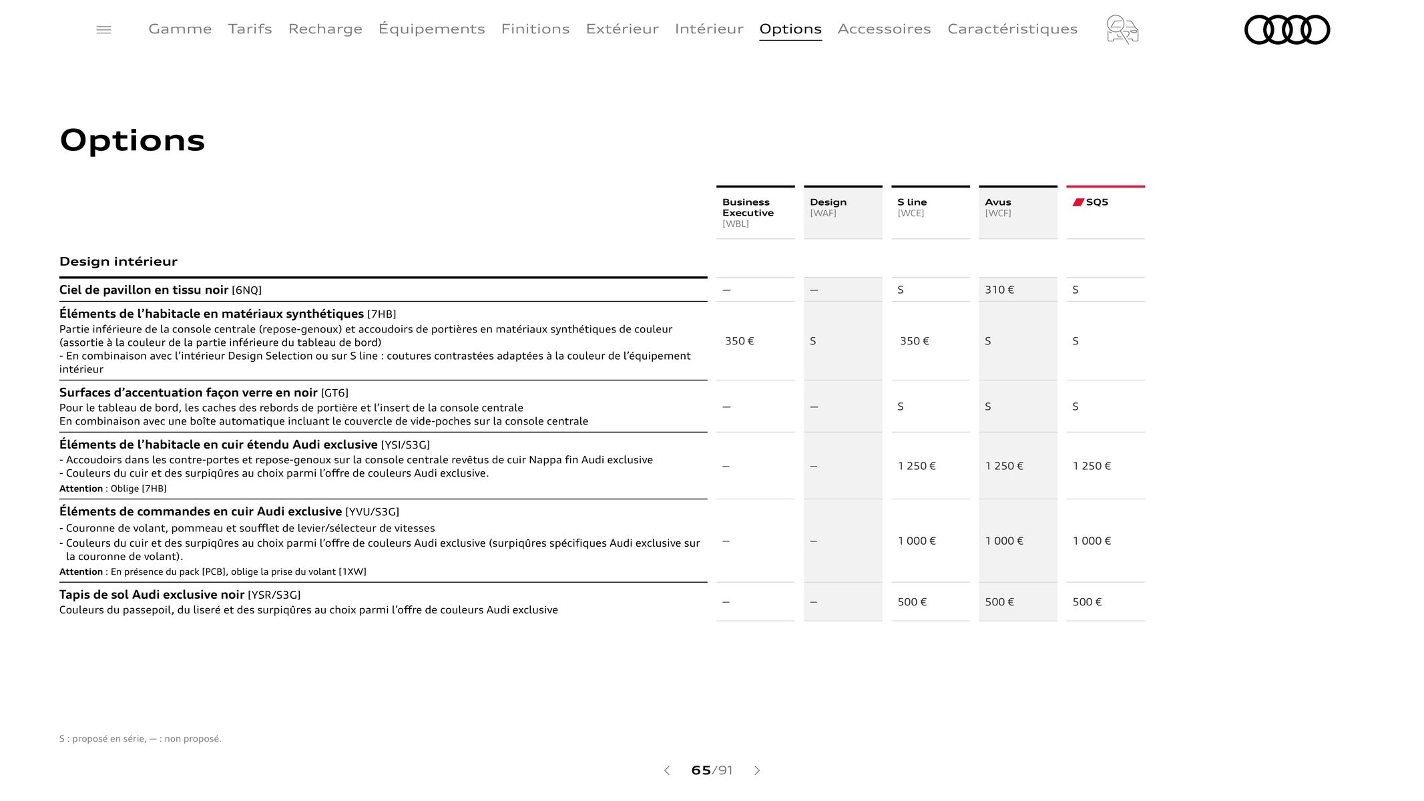Click the Avus [WCF] column header
This screenshot has height=801, width=1424.
click(1018, 212)
